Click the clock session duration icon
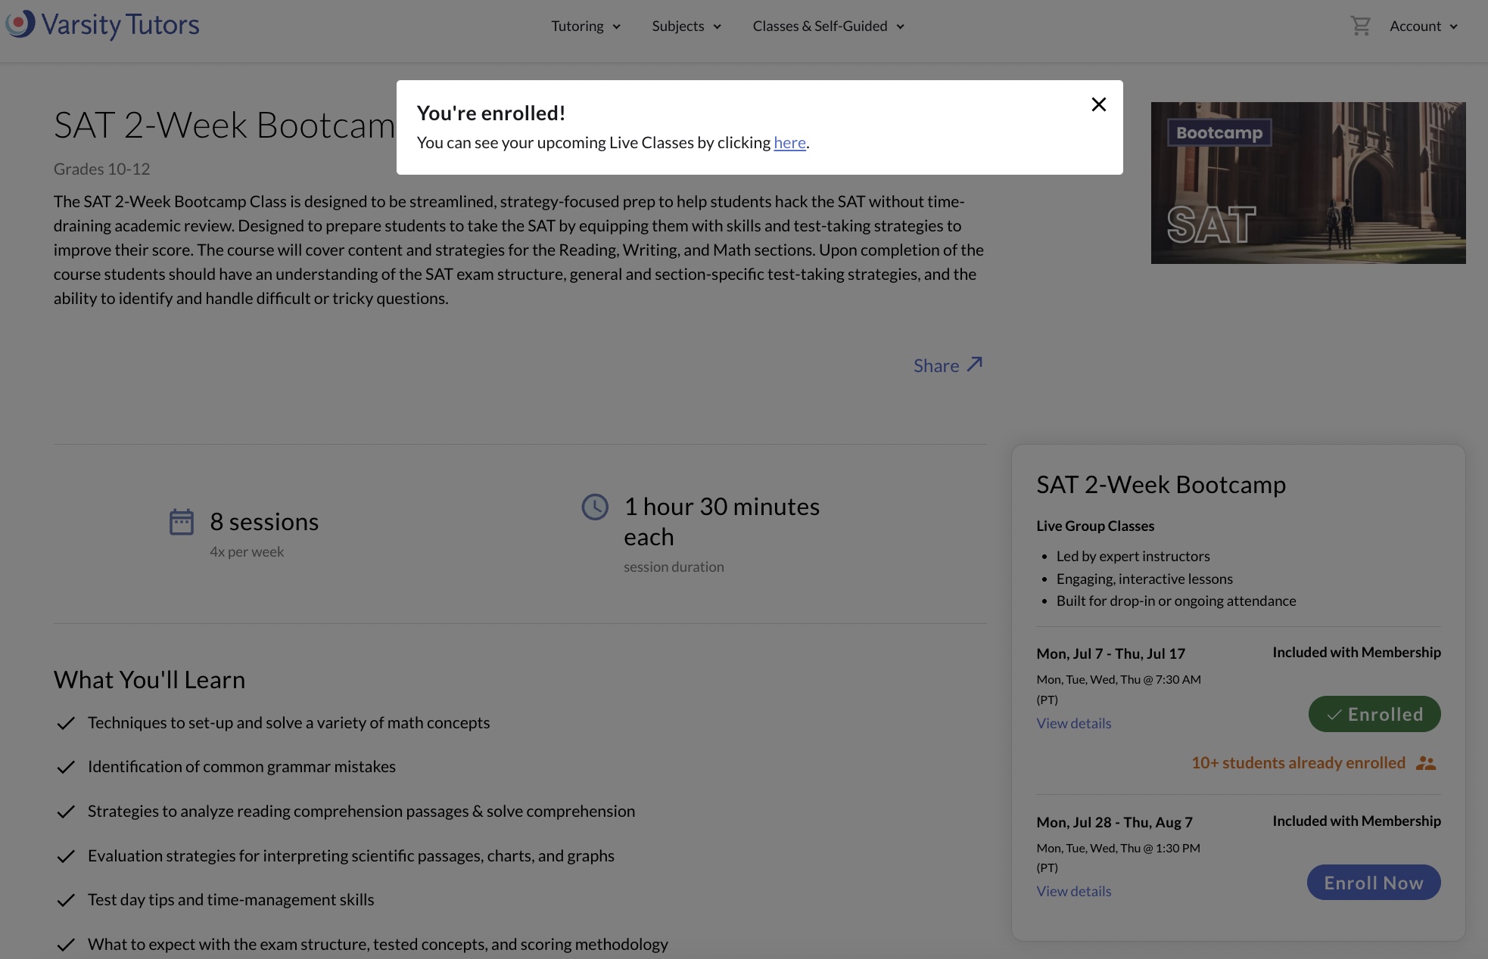Viewport: 1488px width, 959px height. click(x=595, y=507)
